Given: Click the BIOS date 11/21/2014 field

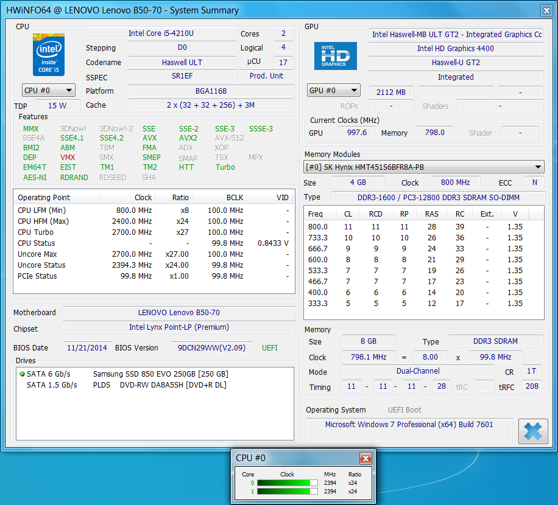Looking at the screenshot, I should pos(87,347).
